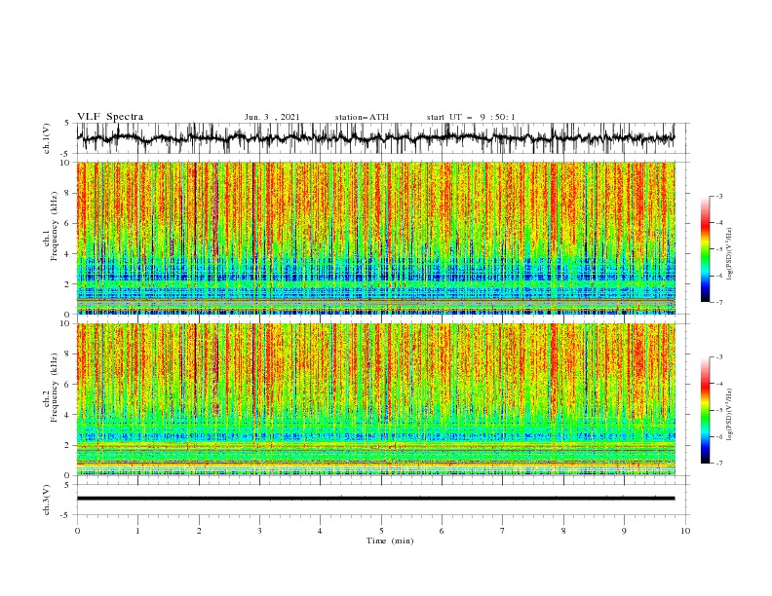Click the ch.1 spectrogram color scale bar
The height and width of the screenshot is (596, 772).
tap(706, 249)
